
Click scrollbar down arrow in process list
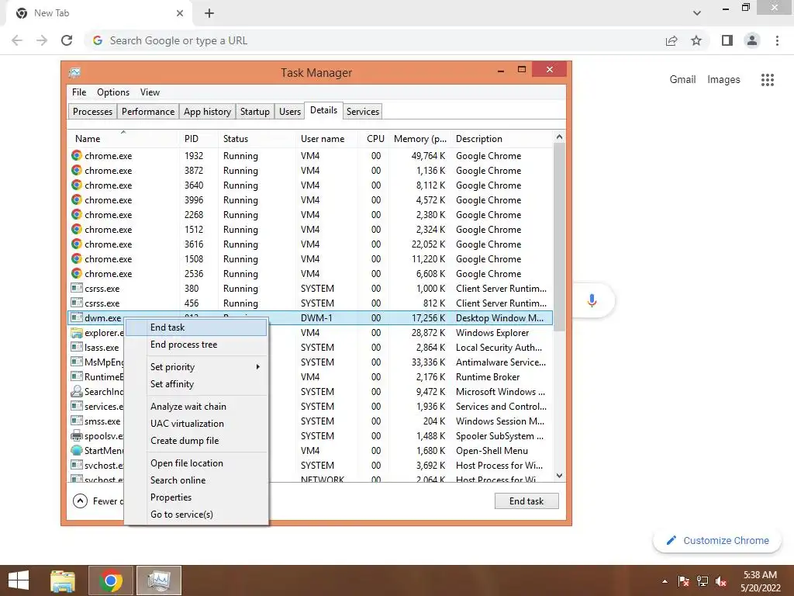tap(559, 476)
